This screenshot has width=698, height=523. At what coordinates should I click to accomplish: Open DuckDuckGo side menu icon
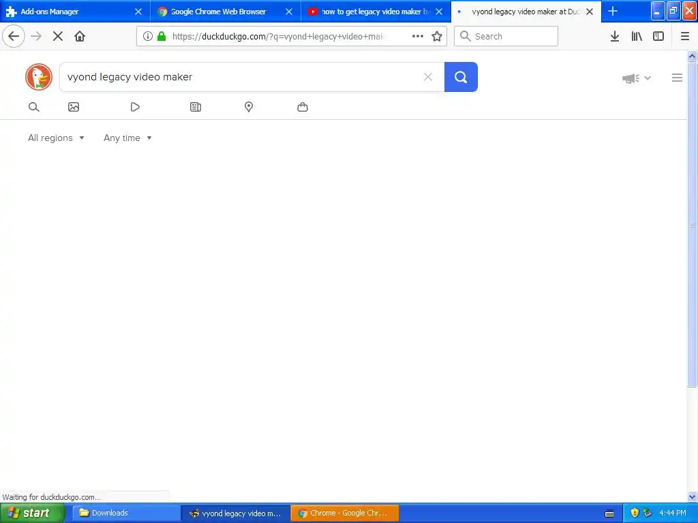(x=677, y=78)
